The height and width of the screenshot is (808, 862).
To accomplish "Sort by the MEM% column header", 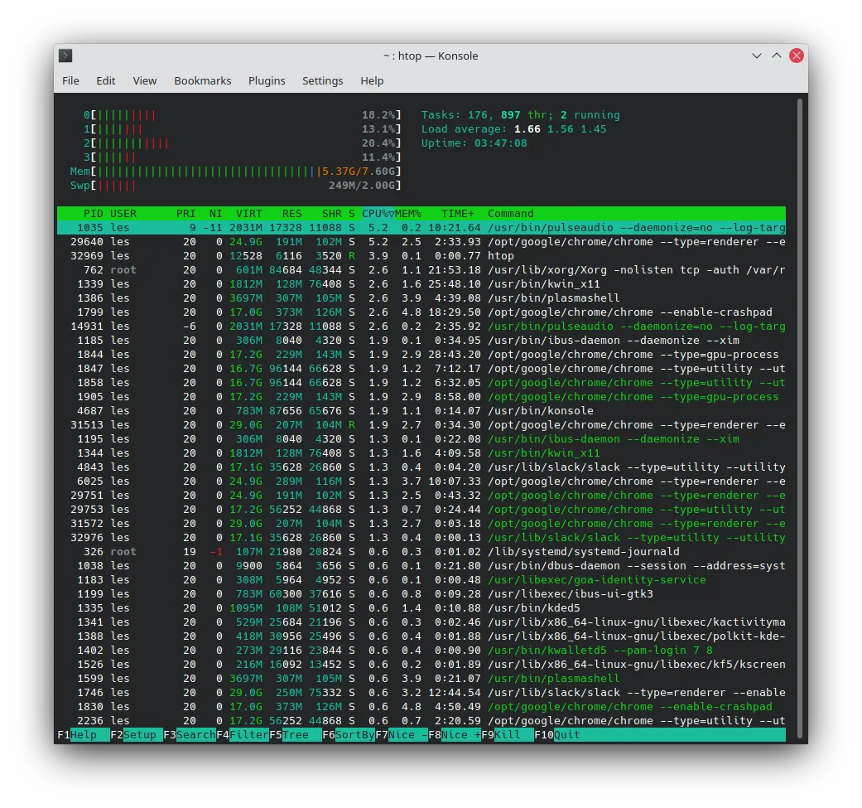I will (408, 214).
